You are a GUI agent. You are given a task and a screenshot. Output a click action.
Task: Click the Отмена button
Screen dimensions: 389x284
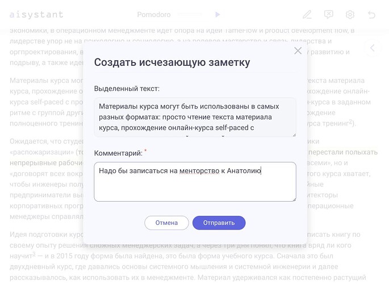click(x=166, y=223)
